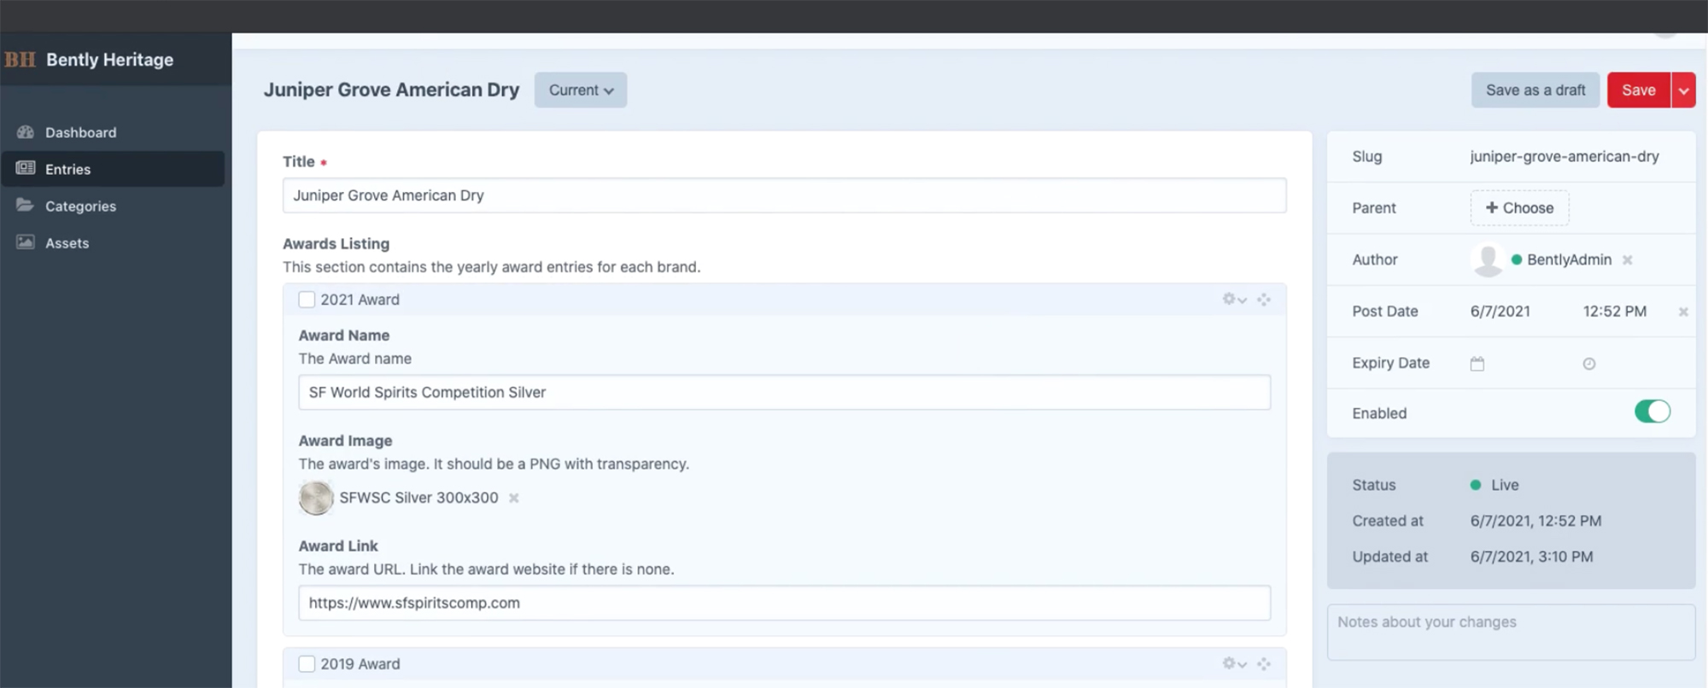Open the Current revision dropdown
Image resolution: width=1708 pixels, height=688 pixels.
click(x=581, y=90)
